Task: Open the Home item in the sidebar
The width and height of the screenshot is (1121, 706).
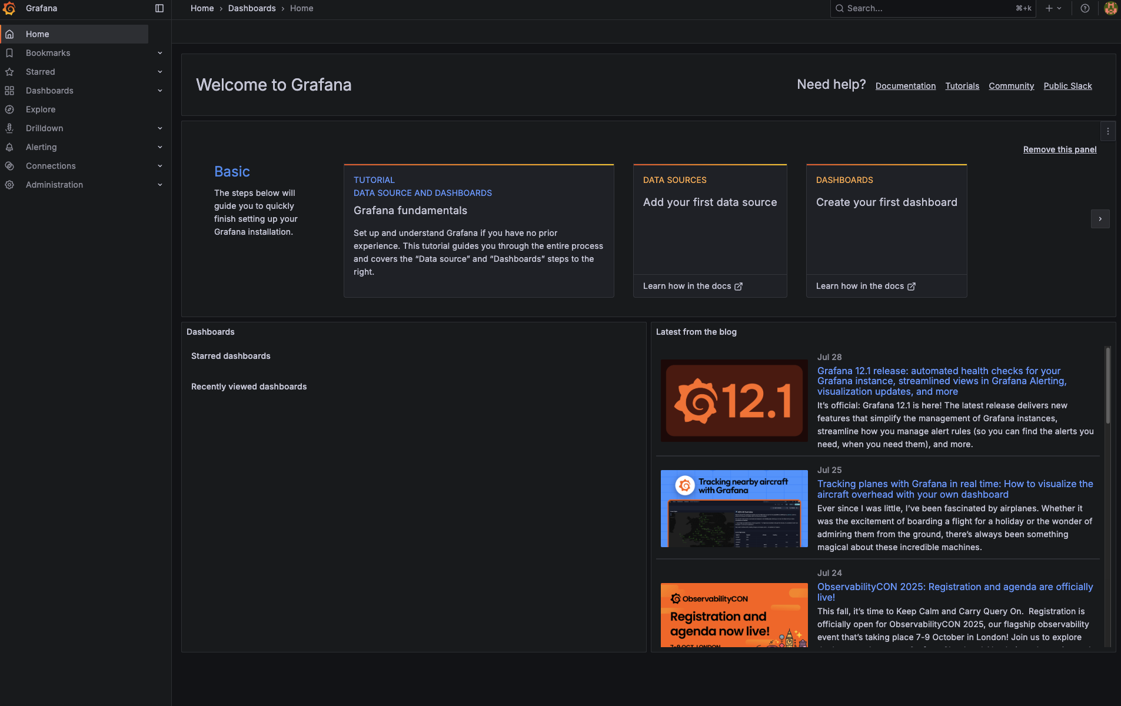Action: (x=74, y=34)
